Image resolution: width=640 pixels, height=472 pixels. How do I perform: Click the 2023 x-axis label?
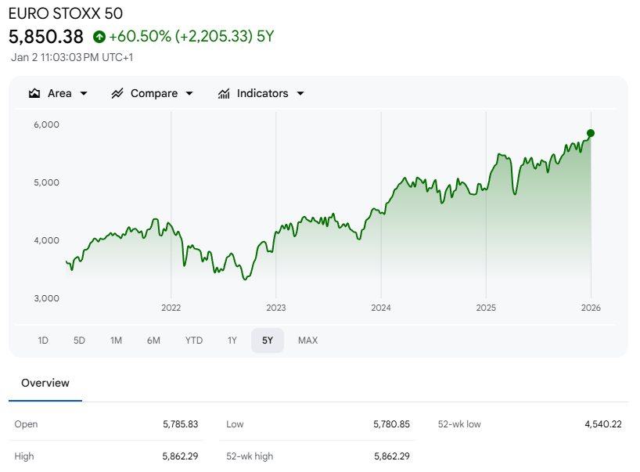point(276,308)
